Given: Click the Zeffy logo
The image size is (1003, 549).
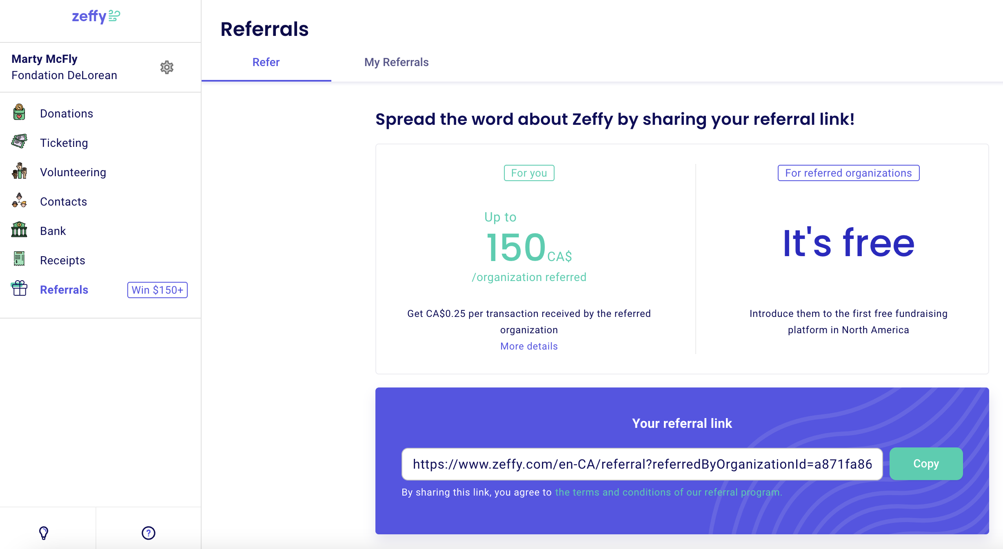Looking at the screenshot, I should pyautogui.click(x=96, y=16).
